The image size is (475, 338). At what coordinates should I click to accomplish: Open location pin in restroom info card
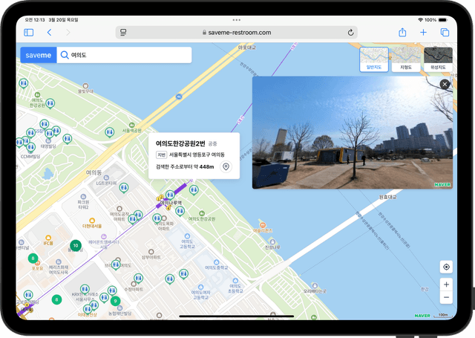[226, 167]
